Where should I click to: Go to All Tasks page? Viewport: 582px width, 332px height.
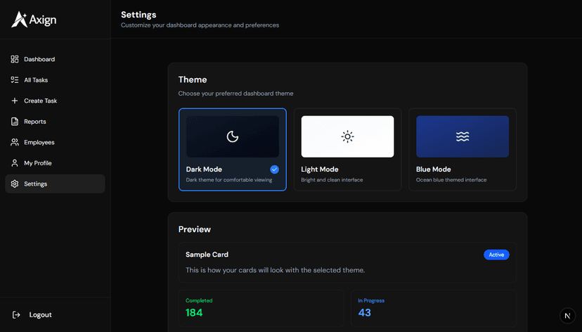pos(36,80)
